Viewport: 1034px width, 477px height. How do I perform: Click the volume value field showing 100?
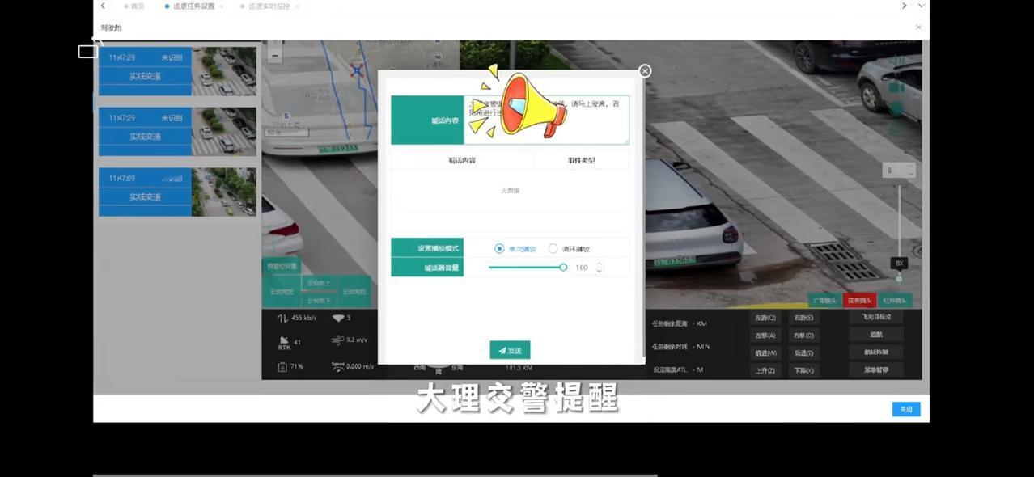pos(583,268)
